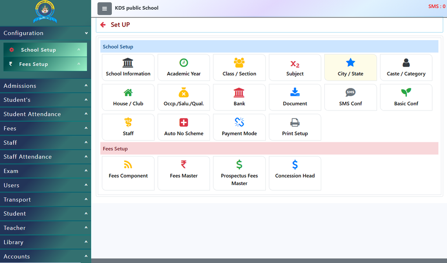Open the Document download icon

295,92
